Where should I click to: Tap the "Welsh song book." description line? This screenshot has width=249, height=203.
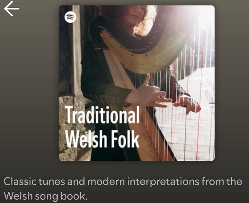point(45,196)
